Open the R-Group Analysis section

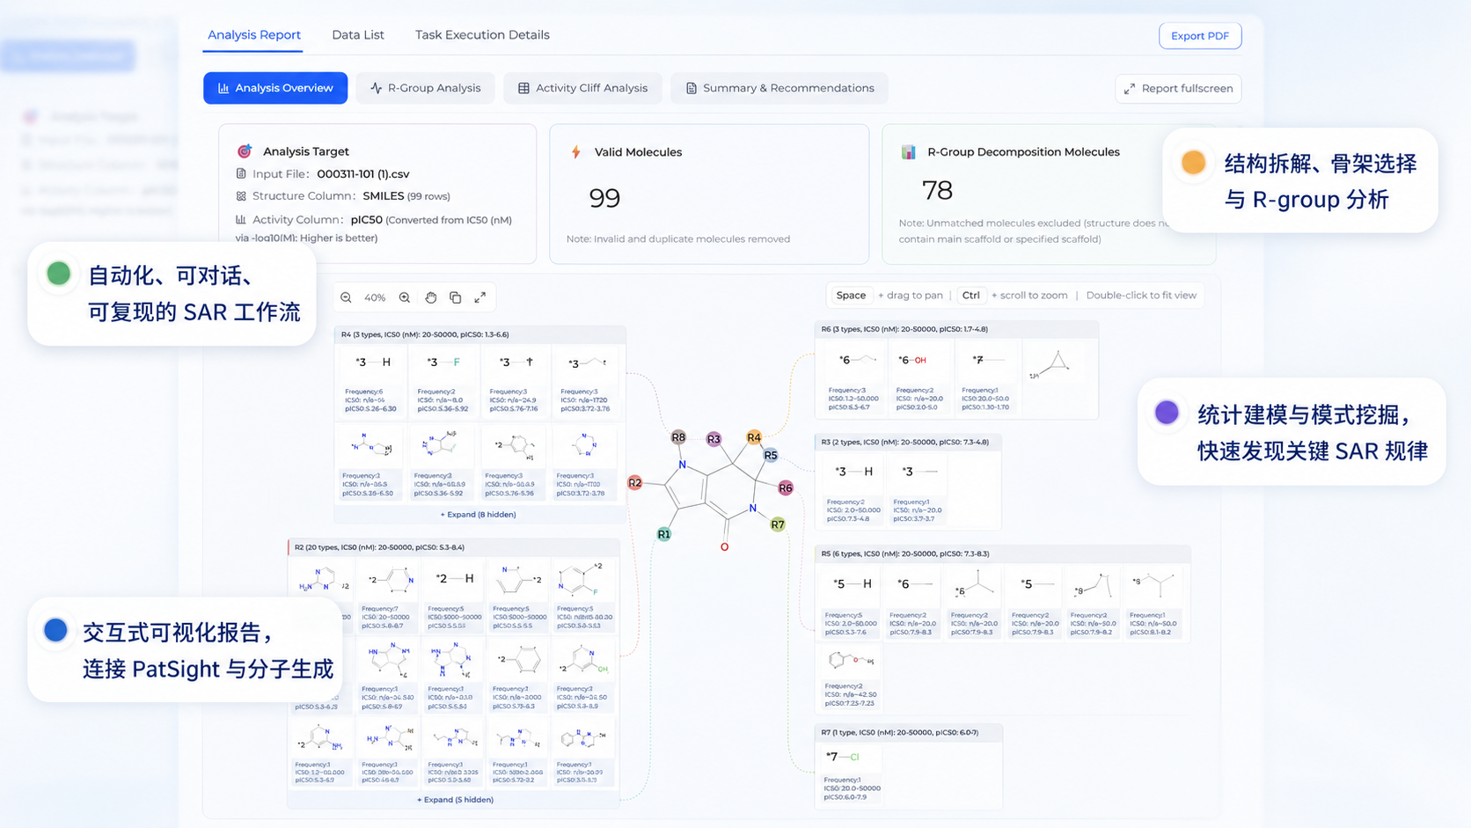(426, 88)
